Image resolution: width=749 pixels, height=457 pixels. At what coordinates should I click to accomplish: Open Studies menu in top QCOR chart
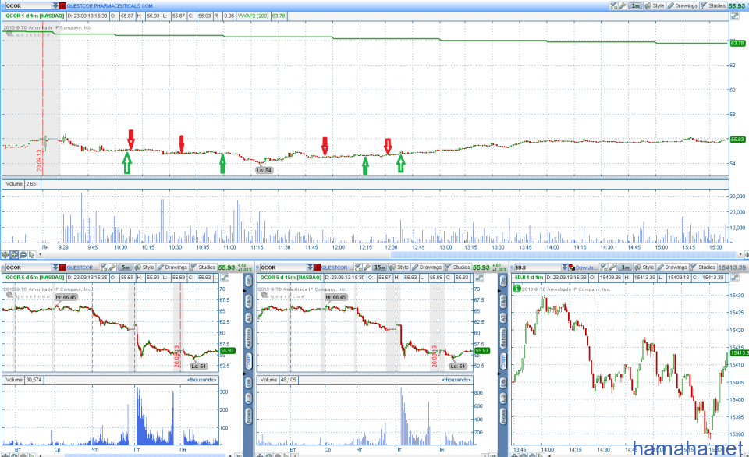(x=712, y=5)
